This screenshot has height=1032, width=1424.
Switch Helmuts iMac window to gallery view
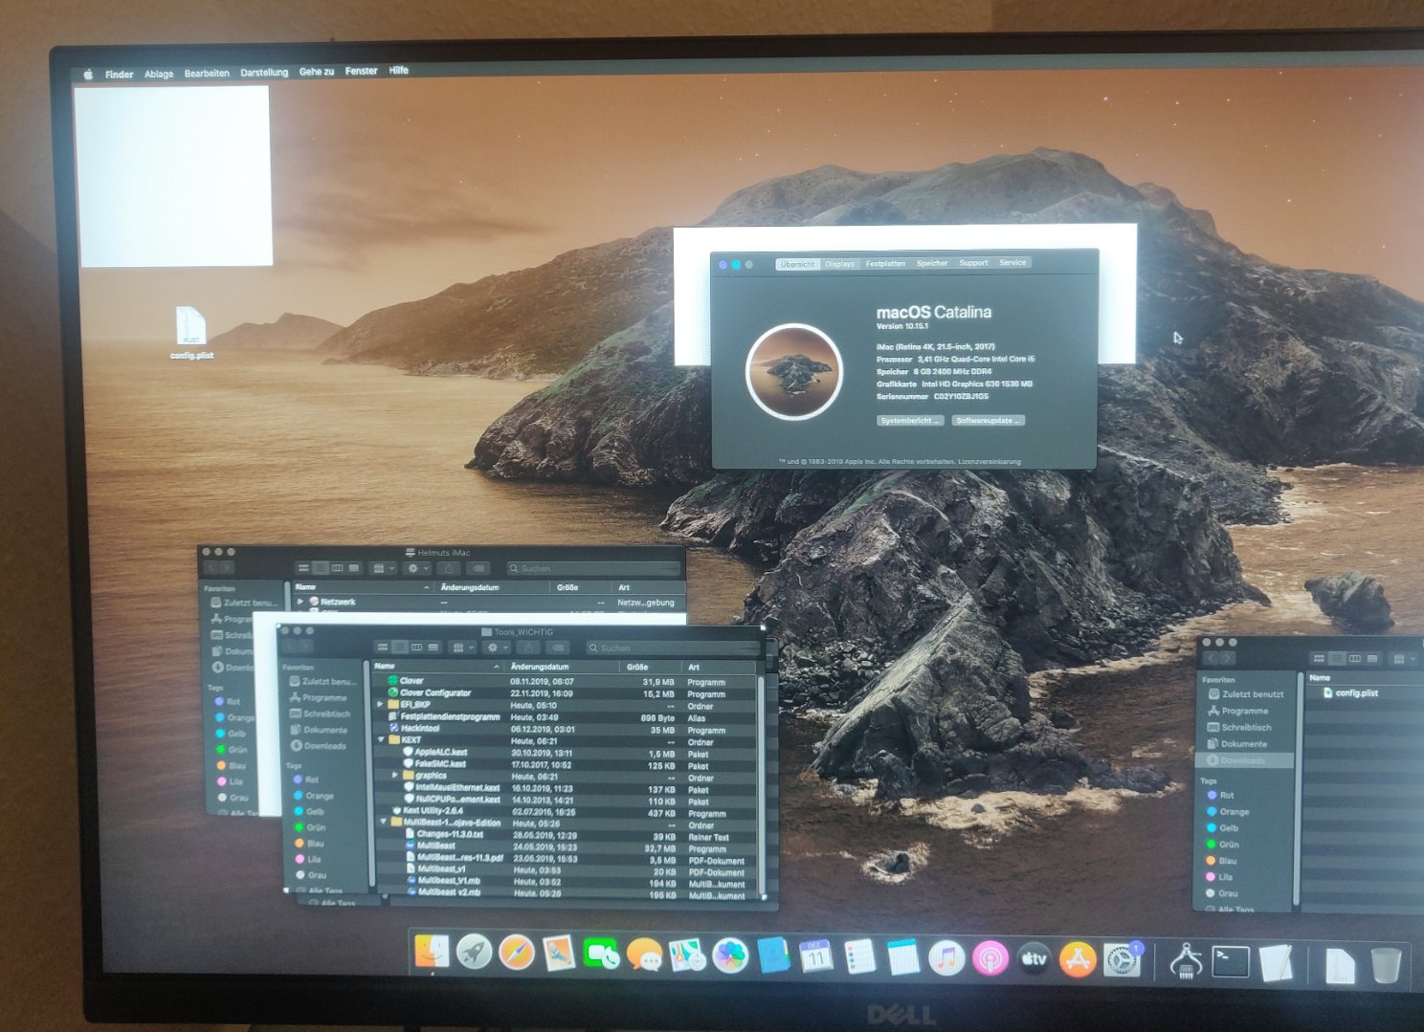(354, 568)
